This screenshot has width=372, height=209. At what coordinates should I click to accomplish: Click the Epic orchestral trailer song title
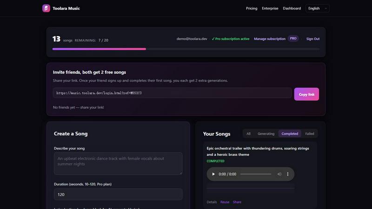[x=258, y=151]
